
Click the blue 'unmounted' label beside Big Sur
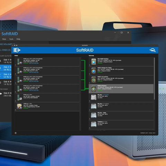click(x=106, y=95)
